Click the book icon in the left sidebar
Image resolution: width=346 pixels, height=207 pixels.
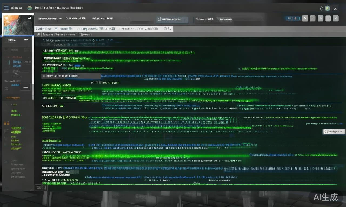tap(6, 89)
